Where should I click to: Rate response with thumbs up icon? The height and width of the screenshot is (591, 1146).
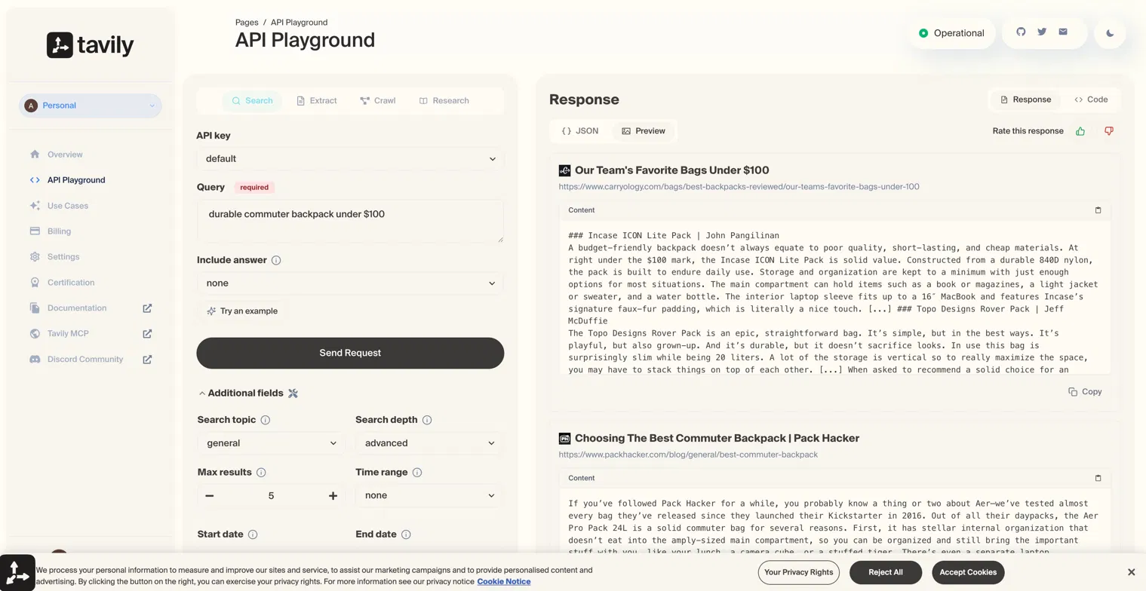[x=1080, y=131]
